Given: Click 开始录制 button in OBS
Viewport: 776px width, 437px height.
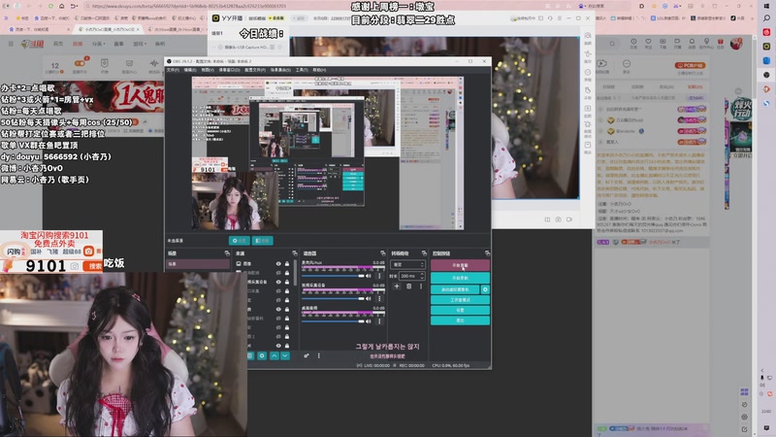Looking at the screenshot, I should click(x=460, y=278).
